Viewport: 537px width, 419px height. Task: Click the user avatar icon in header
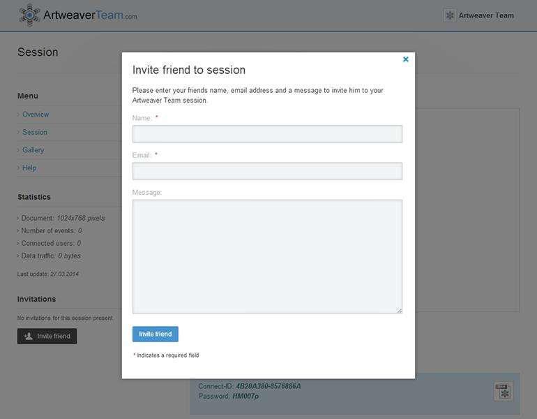point(450,15)
